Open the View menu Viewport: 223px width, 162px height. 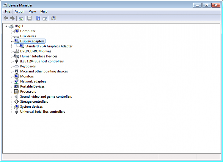pos(32,12)
